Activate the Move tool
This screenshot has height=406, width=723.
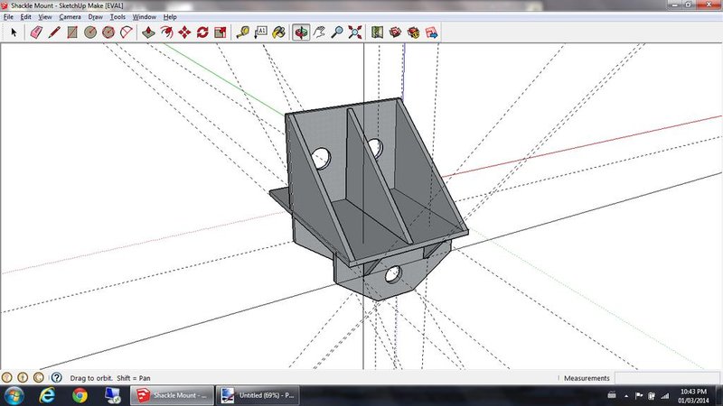(184, 32)
